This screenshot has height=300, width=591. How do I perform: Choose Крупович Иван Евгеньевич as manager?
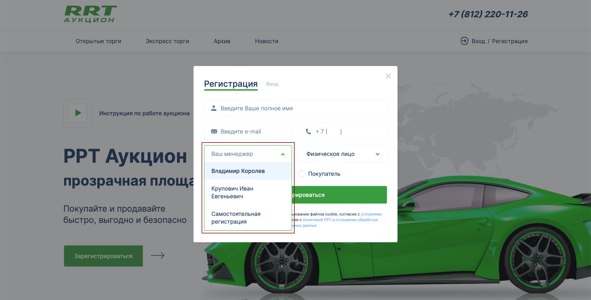[248, 192]
